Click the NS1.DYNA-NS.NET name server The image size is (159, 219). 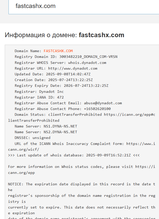tap(60, 126)
